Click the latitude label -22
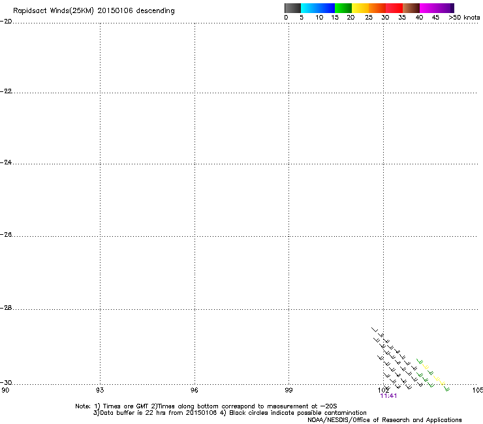Image resolution: width=483 pixels, height=424 pixels. [6, 91]
